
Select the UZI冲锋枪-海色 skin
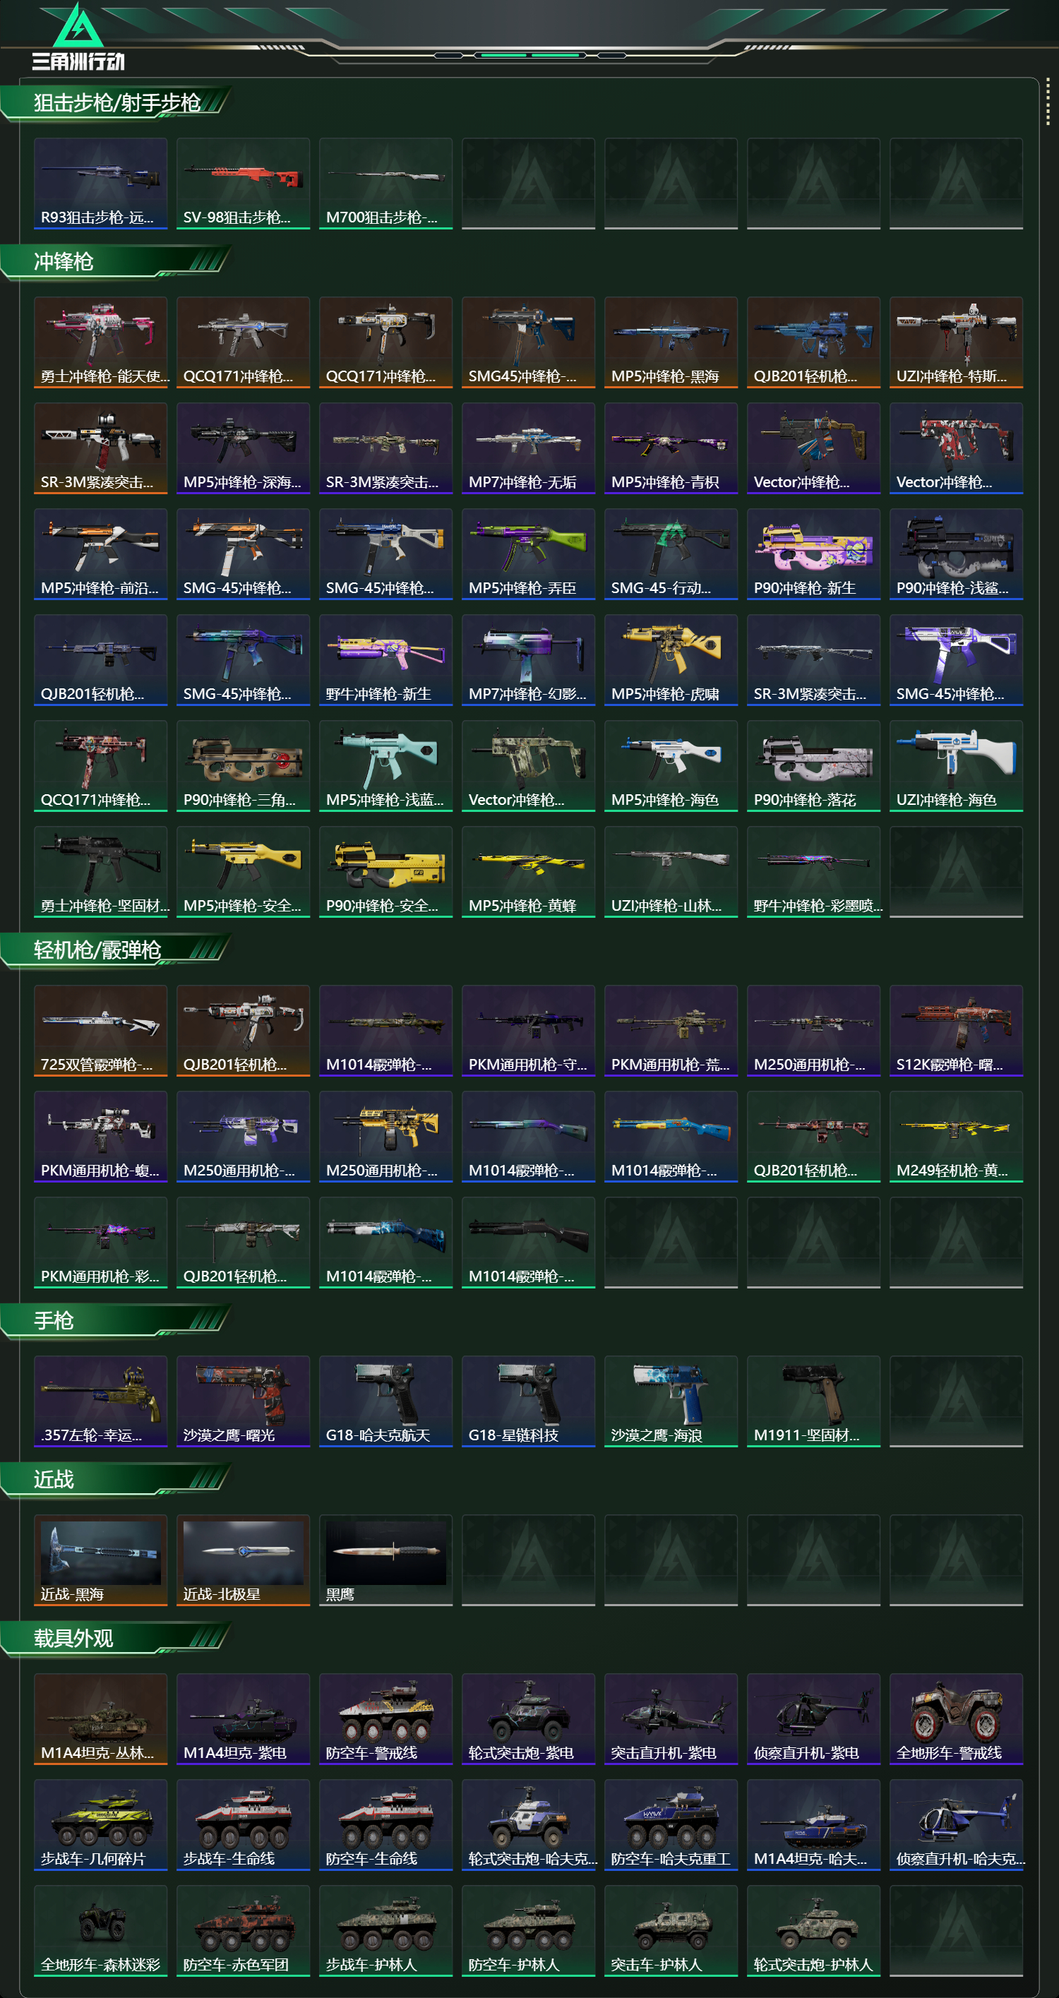[x=956, y=765]
